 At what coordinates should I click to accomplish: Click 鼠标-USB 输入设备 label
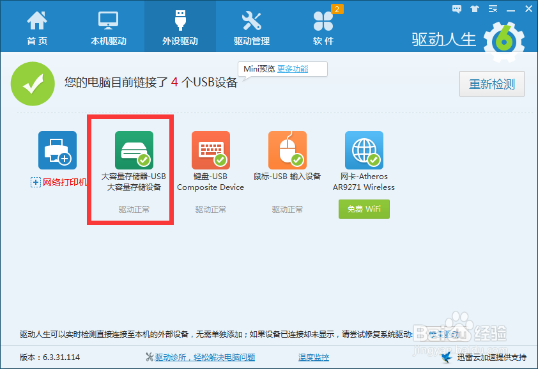pos(287,177)
